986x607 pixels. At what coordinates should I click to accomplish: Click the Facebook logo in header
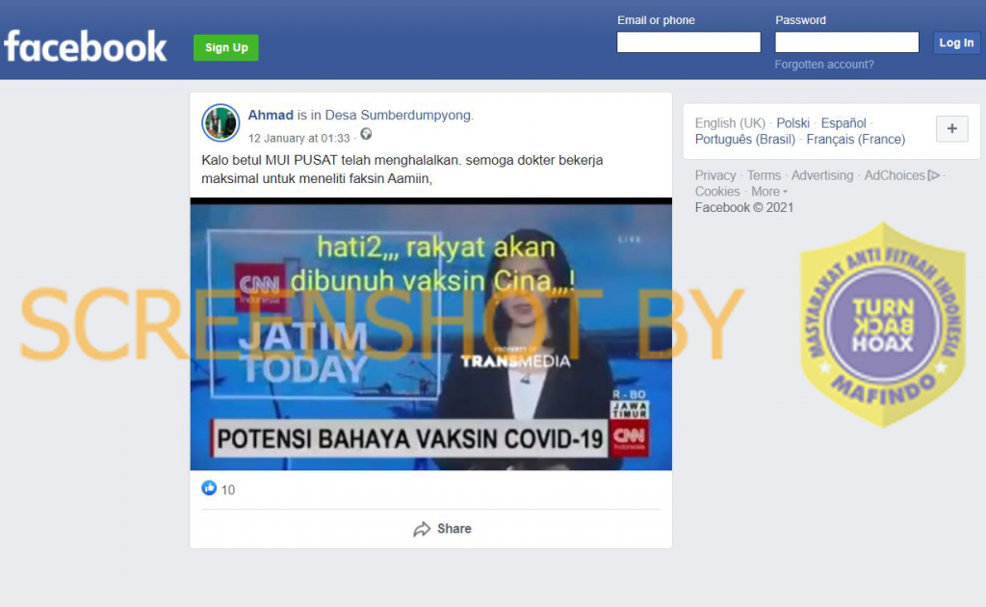coord(86,46)
